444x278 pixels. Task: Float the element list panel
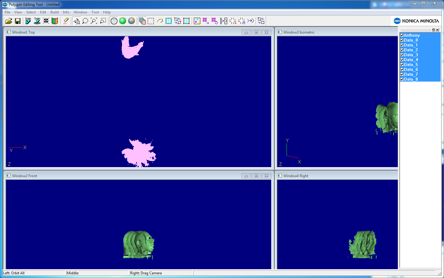[433, 30]
